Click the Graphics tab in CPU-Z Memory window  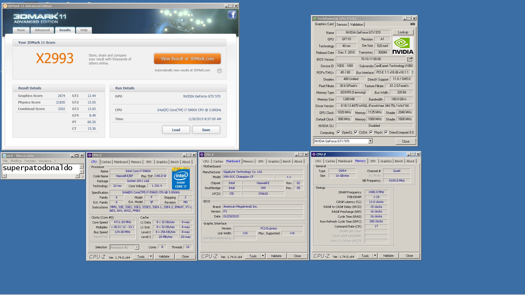(386, 161)
